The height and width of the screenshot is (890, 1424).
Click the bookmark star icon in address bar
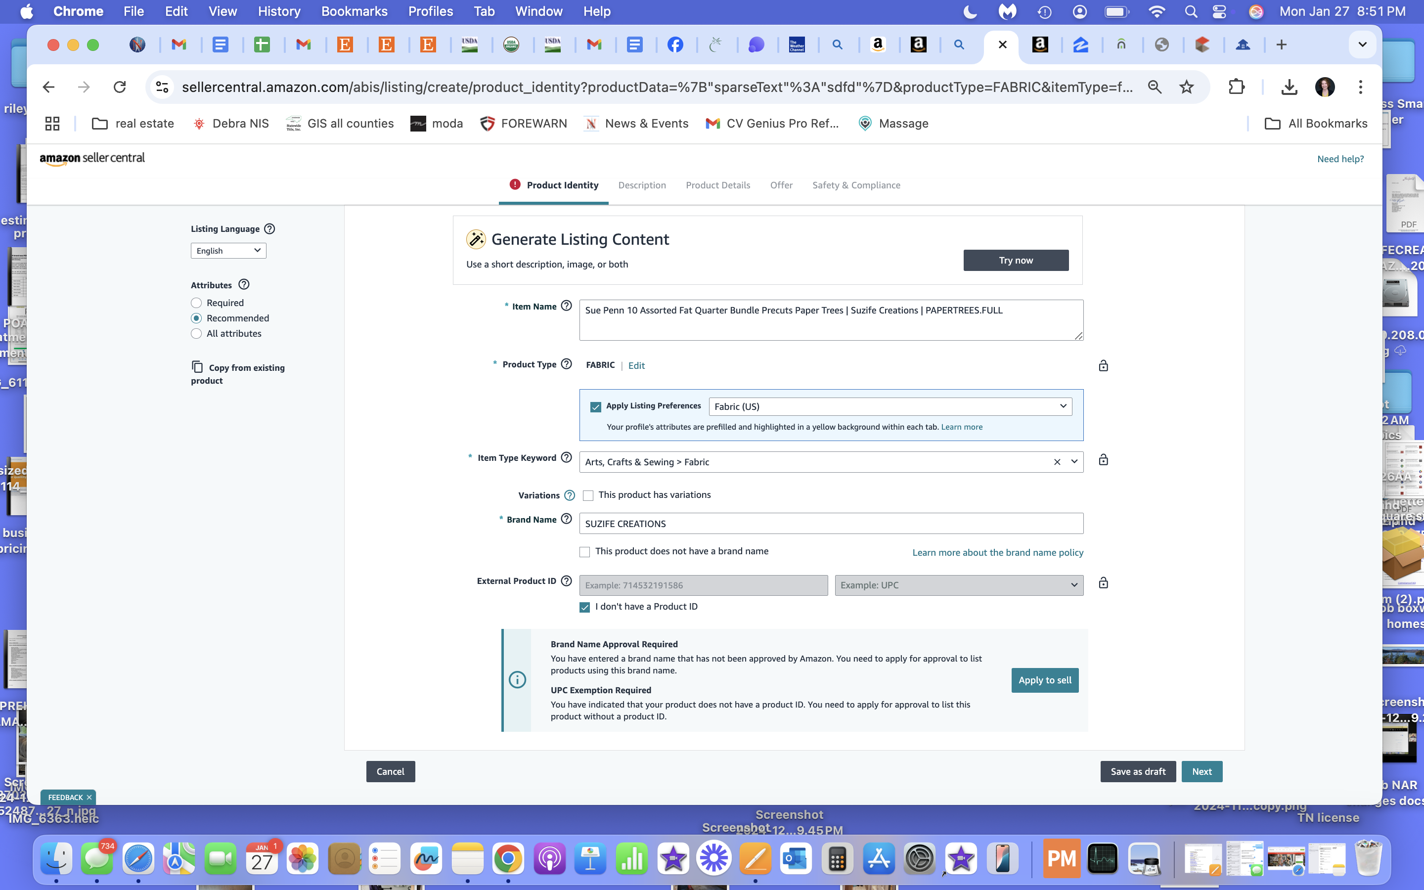click(x=1186, y=87)
